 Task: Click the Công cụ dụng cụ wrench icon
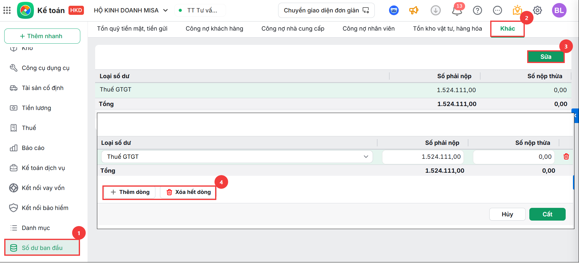pyautogui.click(x=14, y=68)
